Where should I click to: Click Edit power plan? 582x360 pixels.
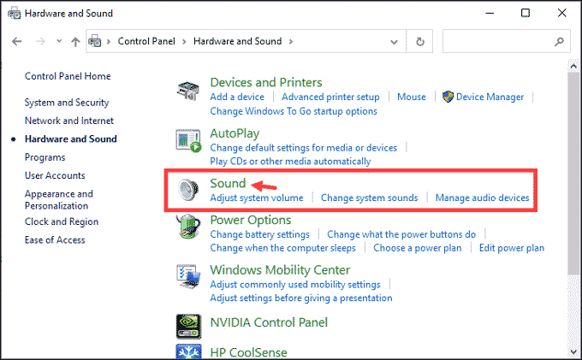point(512,248)
